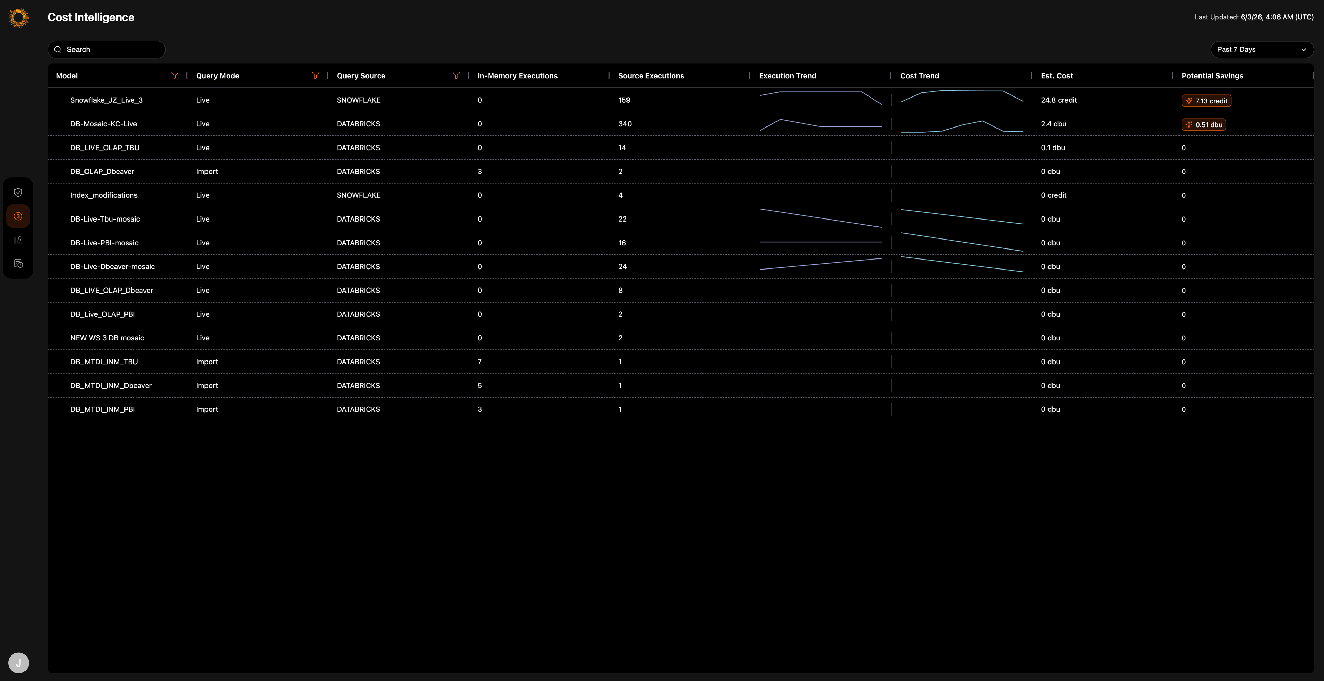Click the 7.13 credit savings badge
The width and height of the screenshot is (1324, 681).
coord(1206,101)
